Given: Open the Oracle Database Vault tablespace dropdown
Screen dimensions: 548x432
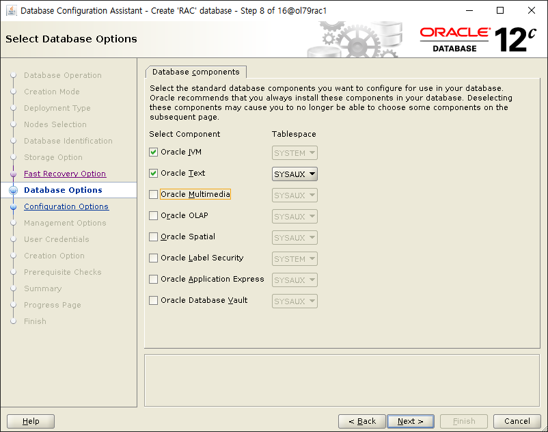Looking at the screenshot, I should pyautogui.click(x=294, y=301).
